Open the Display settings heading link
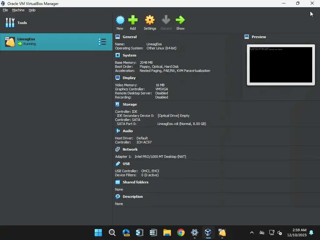This screenshot has width=320, height=240. [x=129, y=77]
